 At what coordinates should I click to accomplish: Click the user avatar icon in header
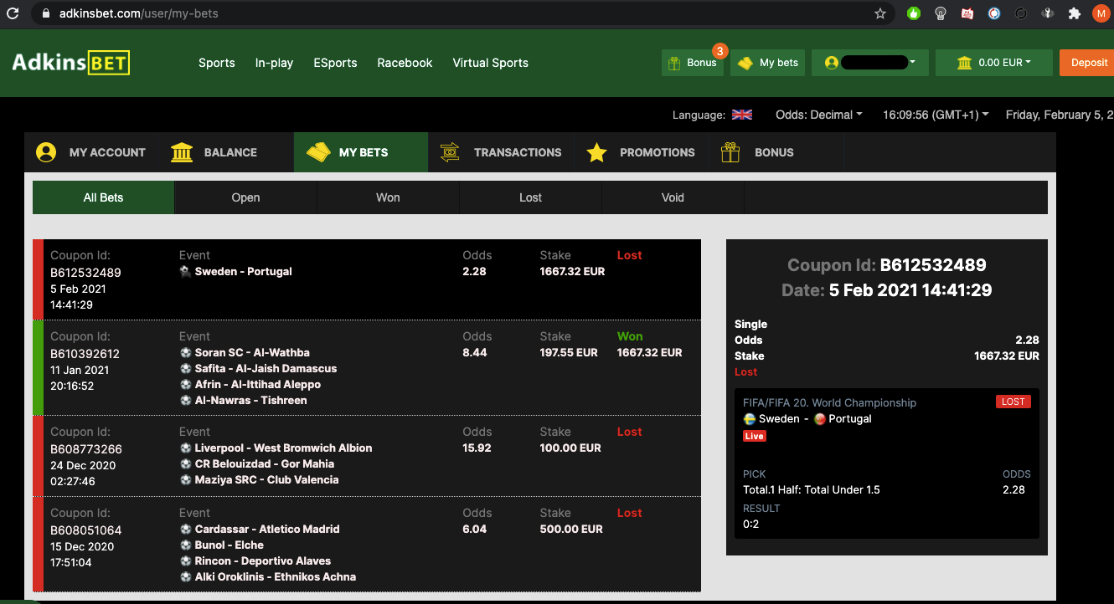click(832, 63)
